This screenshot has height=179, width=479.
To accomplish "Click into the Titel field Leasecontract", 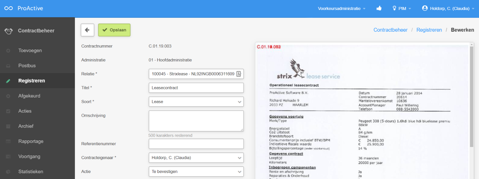I will coord(196,88).
